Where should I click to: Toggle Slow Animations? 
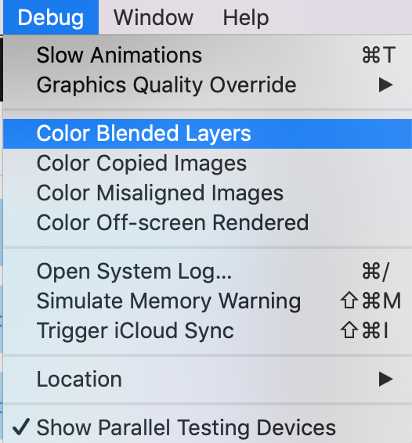tap(208, 55)
